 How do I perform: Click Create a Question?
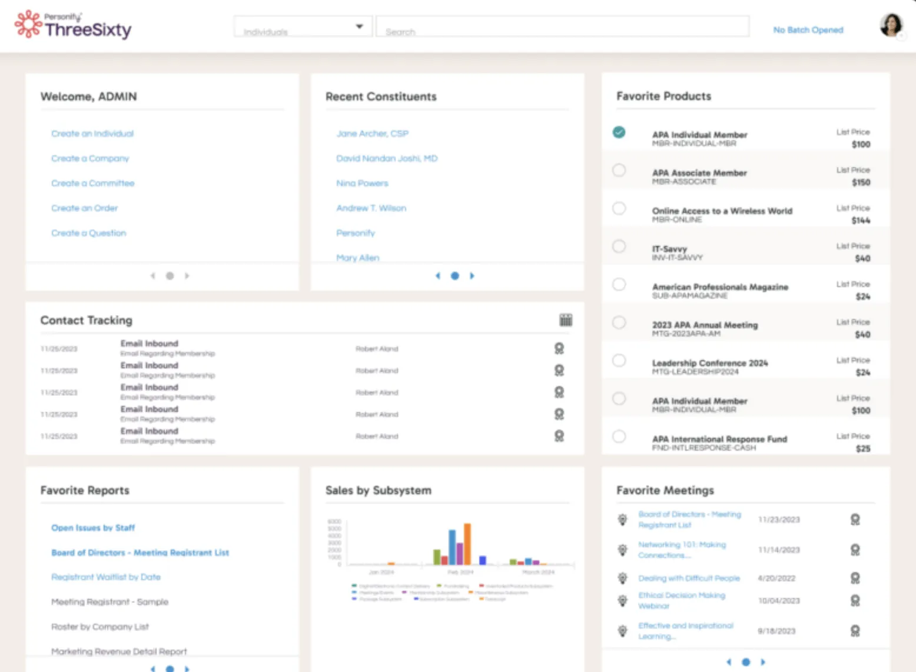pyautogui.click(x=89, y=233)
